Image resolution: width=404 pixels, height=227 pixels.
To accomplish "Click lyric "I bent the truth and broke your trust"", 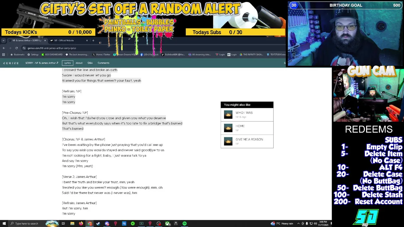I will (98, 182).
